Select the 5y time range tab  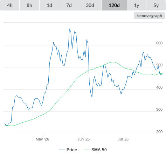coord(156,5)
